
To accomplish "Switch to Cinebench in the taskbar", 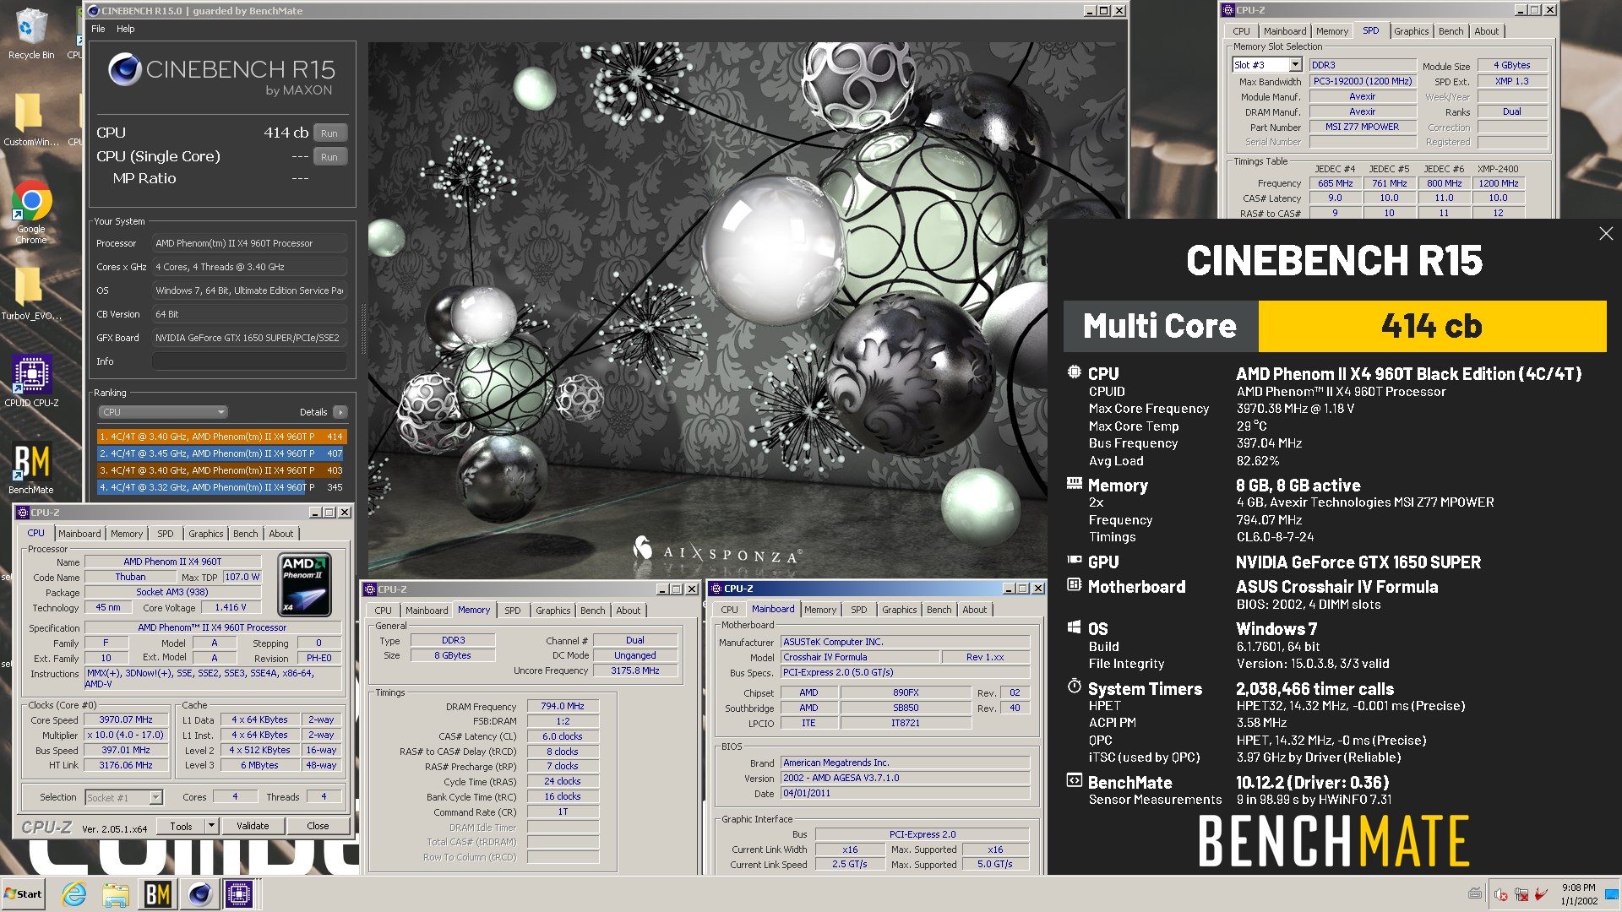I will 199,893.
